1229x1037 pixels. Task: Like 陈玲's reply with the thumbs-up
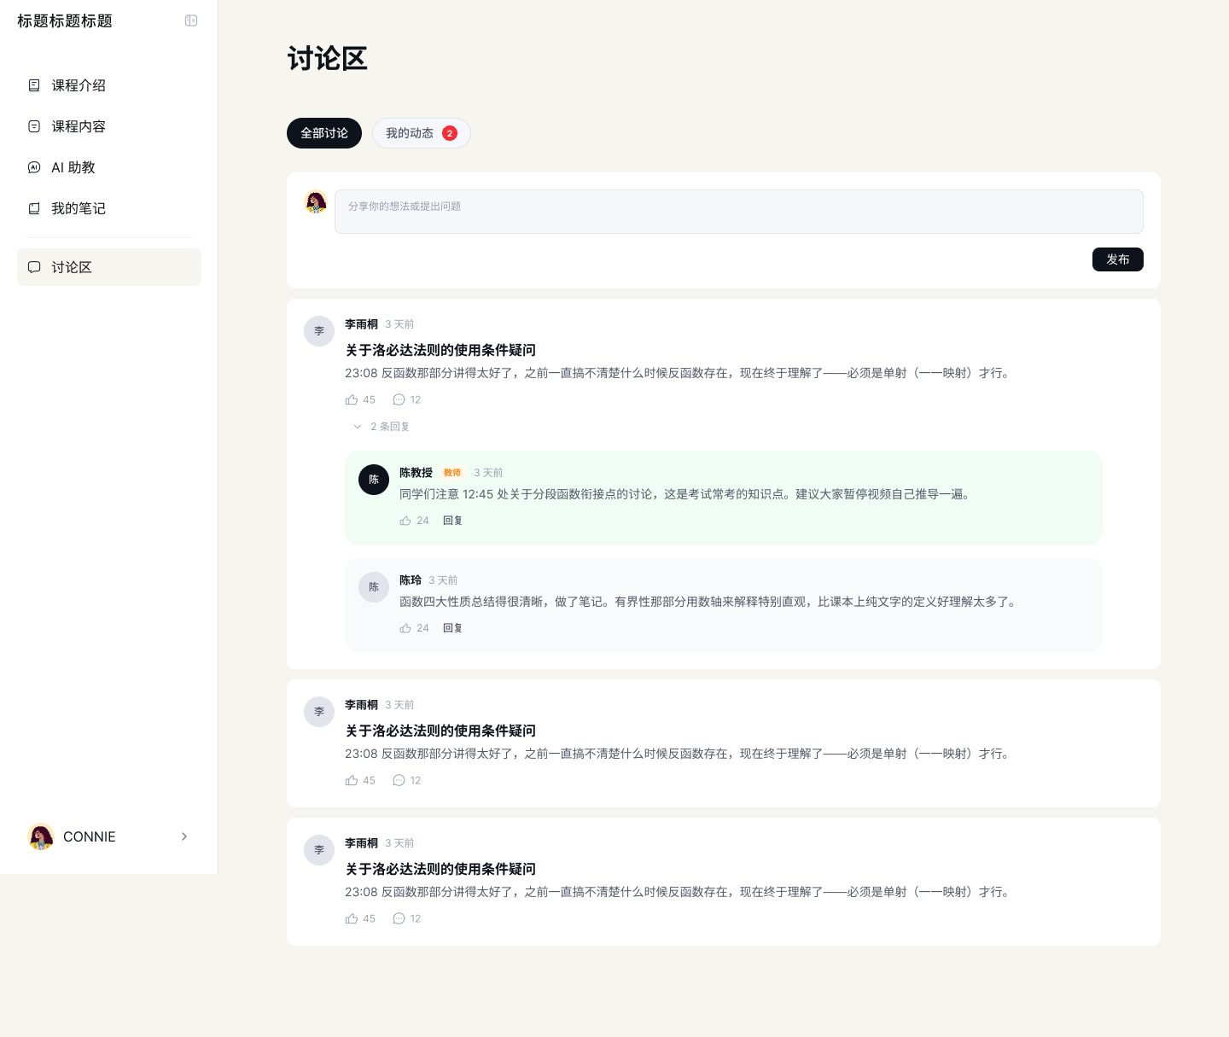pos(405,628)
